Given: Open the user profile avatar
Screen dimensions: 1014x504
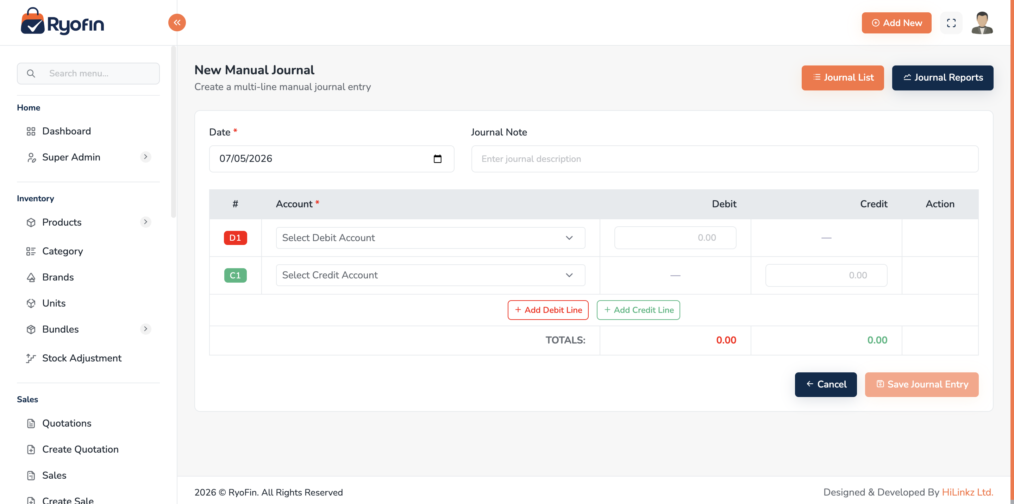Looking at the screenshot, I should (x=982, y=23).
